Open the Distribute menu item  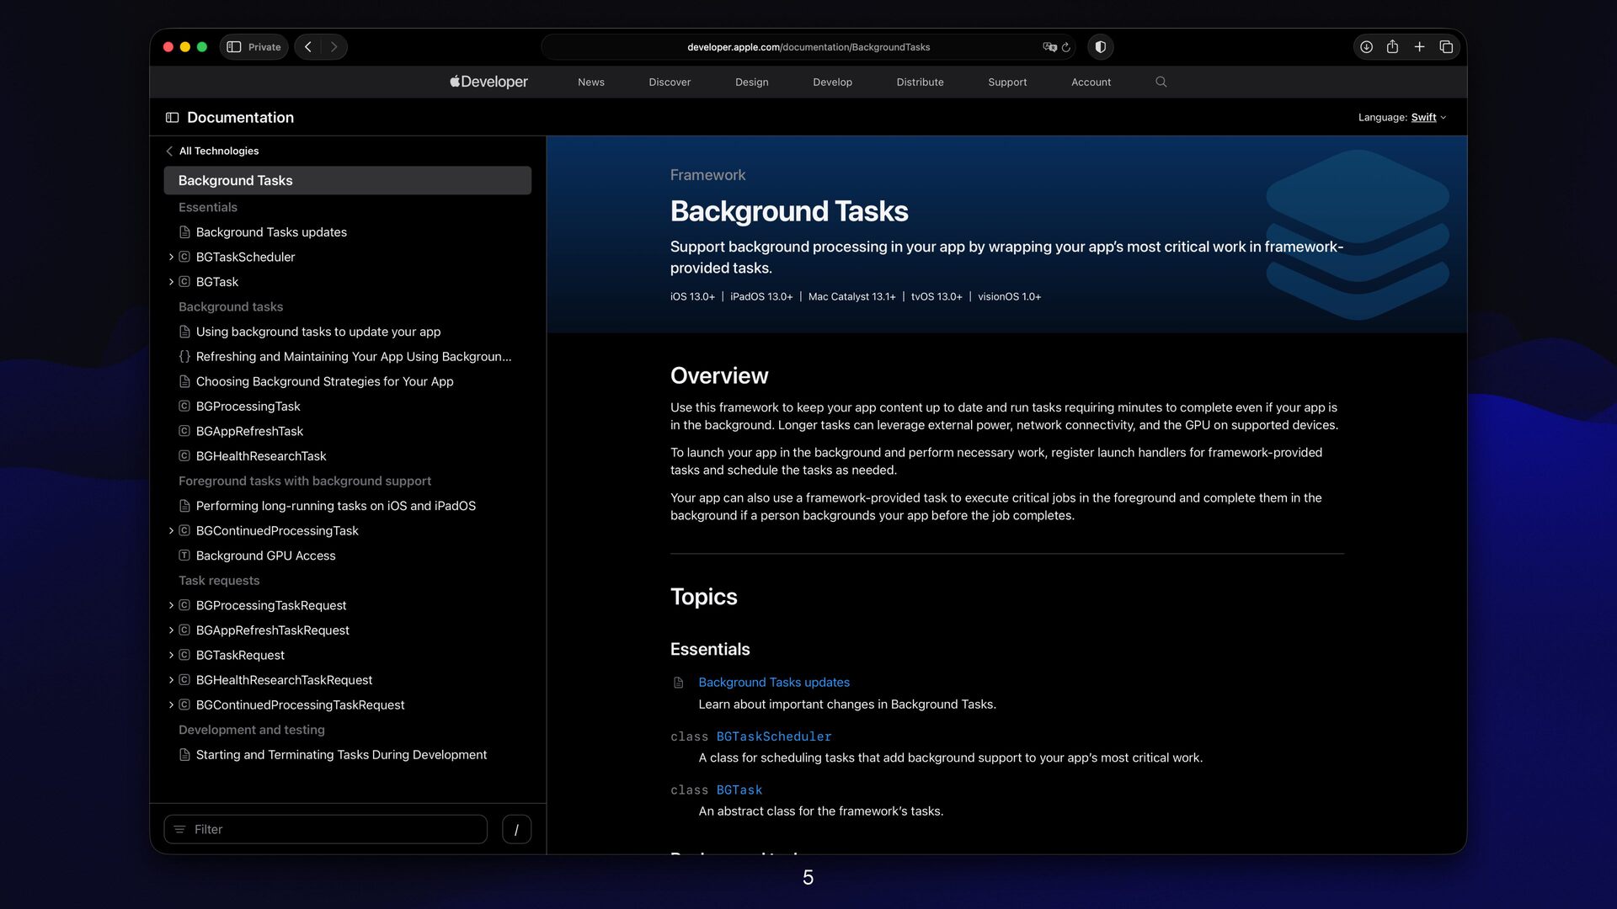(x=920, y=82)
